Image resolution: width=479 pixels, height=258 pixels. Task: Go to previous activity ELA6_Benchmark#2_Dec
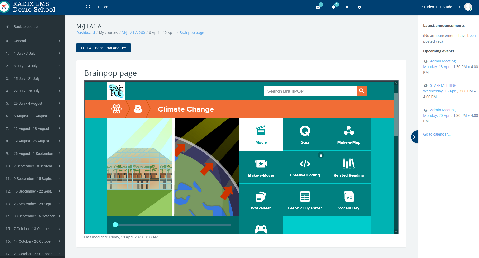pos(103,48)
